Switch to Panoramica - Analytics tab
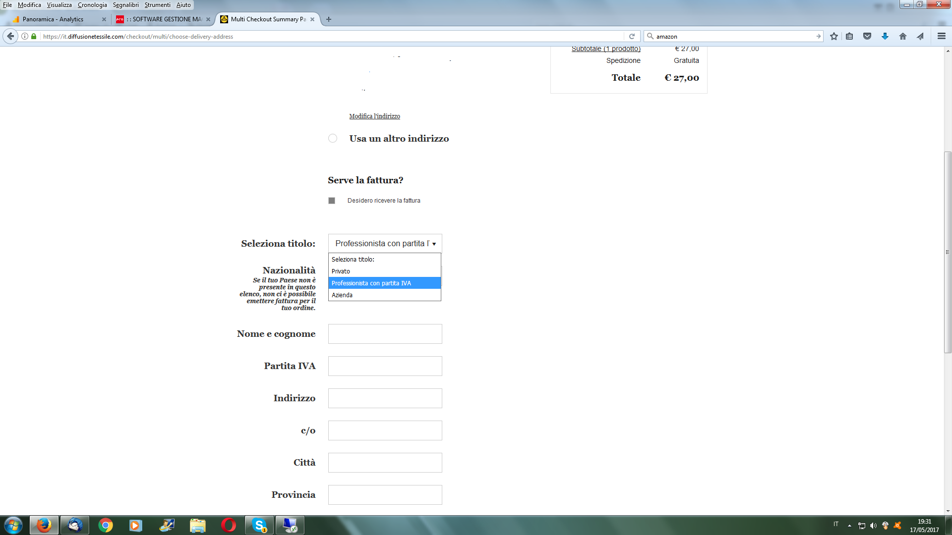952x535 pixels. pos(53,19)
